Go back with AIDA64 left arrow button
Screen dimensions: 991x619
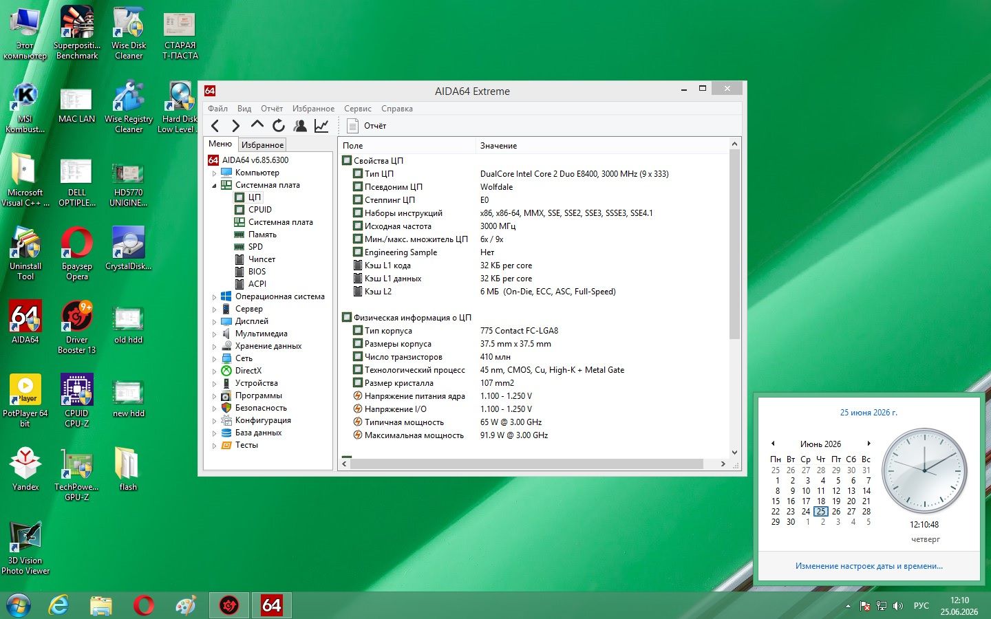point(215,125)
